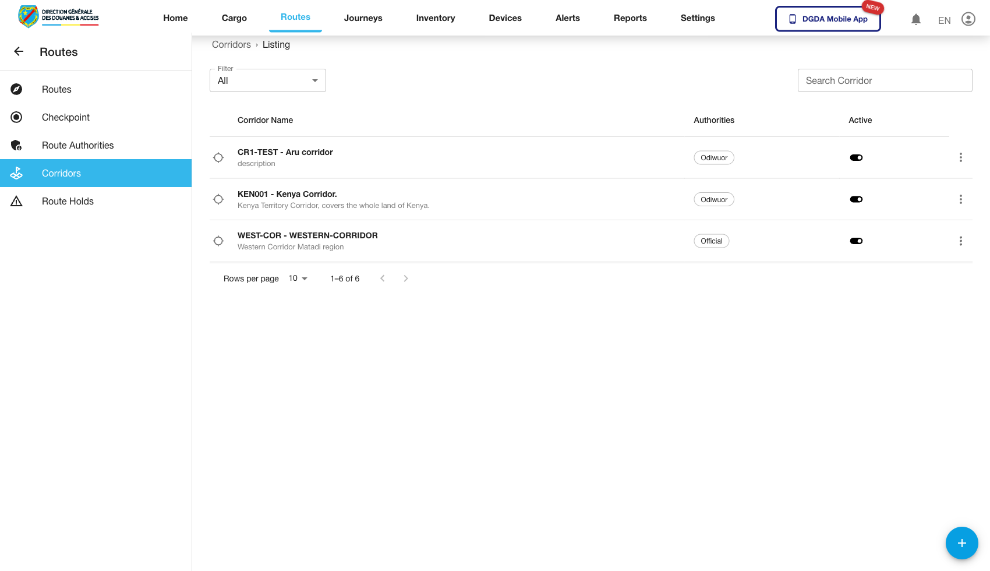Open the Inventory top menu tab
990x571 pixels.
pos(435,18)
